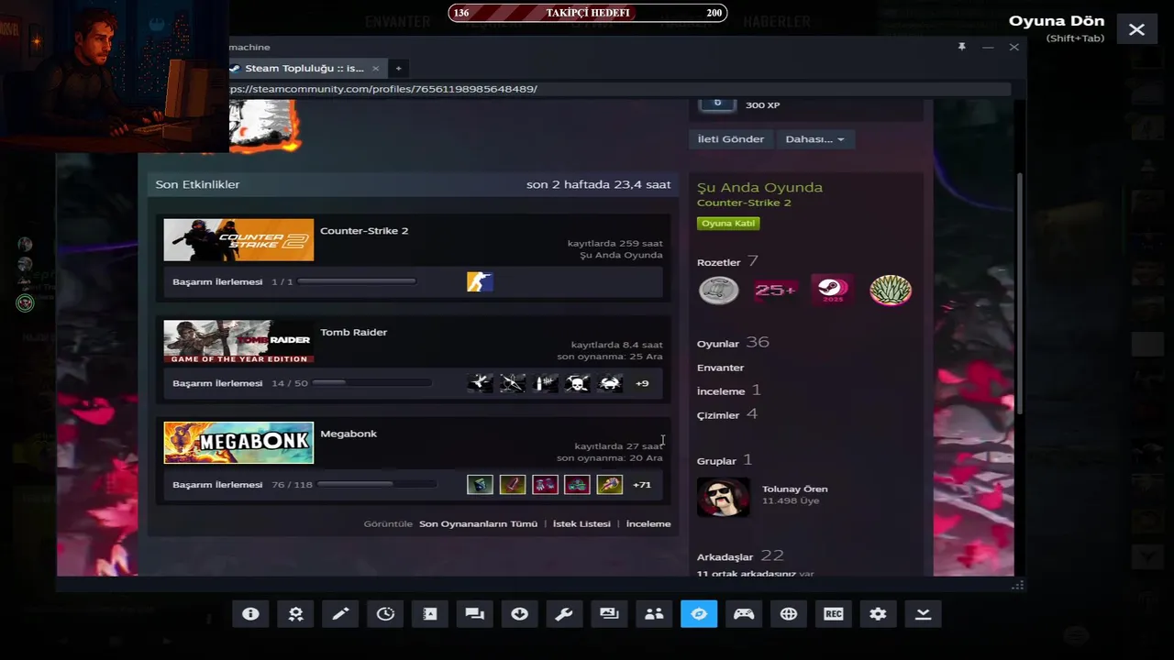
Task: Open the notes pencil icon in overlay toolbar
Action: point(340,614)
